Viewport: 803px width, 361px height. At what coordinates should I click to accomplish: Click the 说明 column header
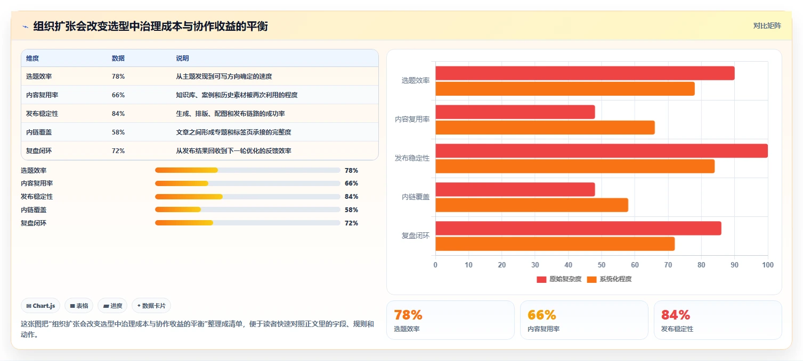click(x=183, y=58)
